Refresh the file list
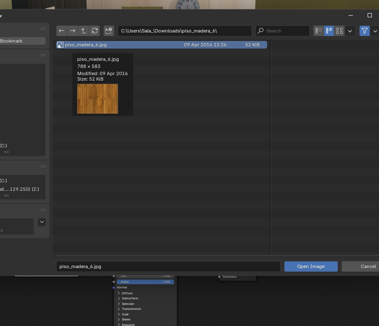The width and height of the screenshot is (379, 326). [x=95, y=31]
